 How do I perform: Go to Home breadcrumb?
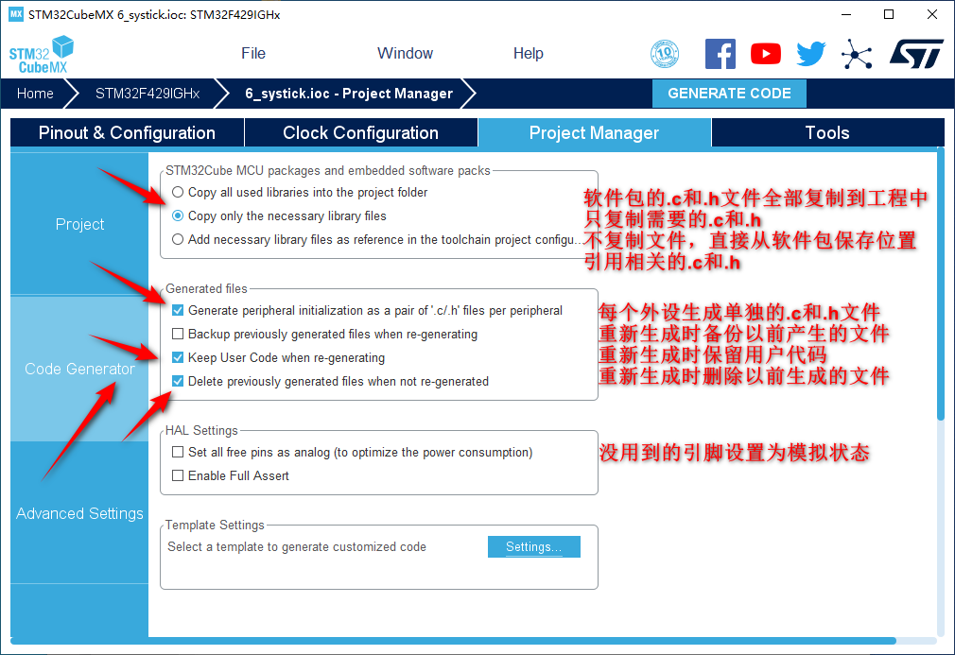(x=35, y=94)
